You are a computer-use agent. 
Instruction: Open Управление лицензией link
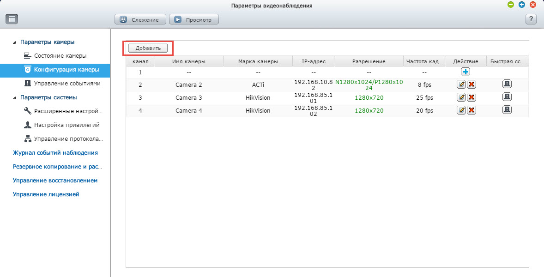pos(46,194)
